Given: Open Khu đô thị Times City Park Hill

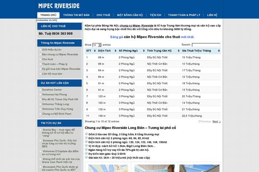Looking at the screenshot, I should (60, 99).
